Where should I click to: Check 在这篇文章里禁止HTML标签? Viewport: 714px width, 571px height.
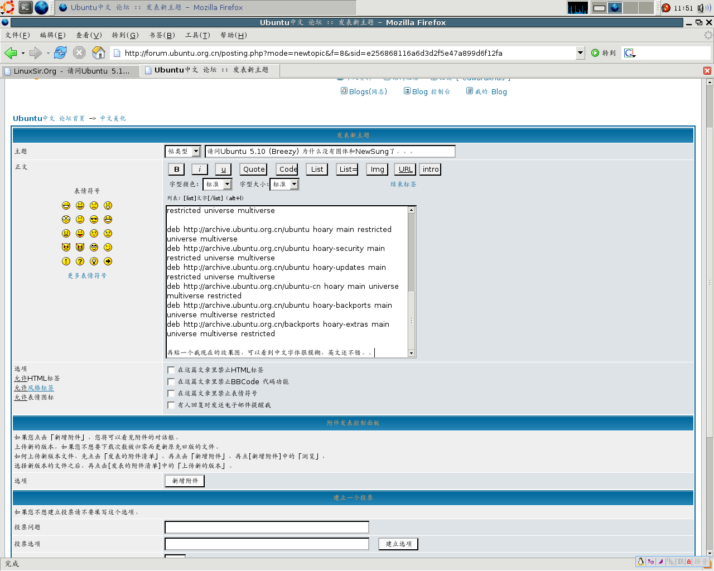point(171,370)
